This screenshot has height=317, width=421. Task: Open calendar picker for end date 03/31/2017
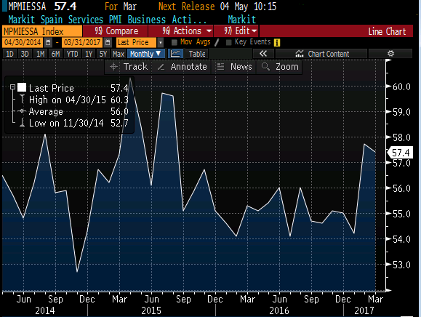(108, 42)
